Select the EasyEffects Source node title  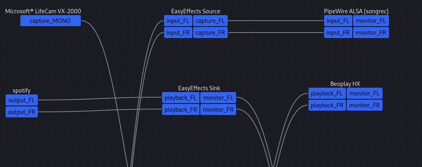pyautogui.click(x=195, y=11)
